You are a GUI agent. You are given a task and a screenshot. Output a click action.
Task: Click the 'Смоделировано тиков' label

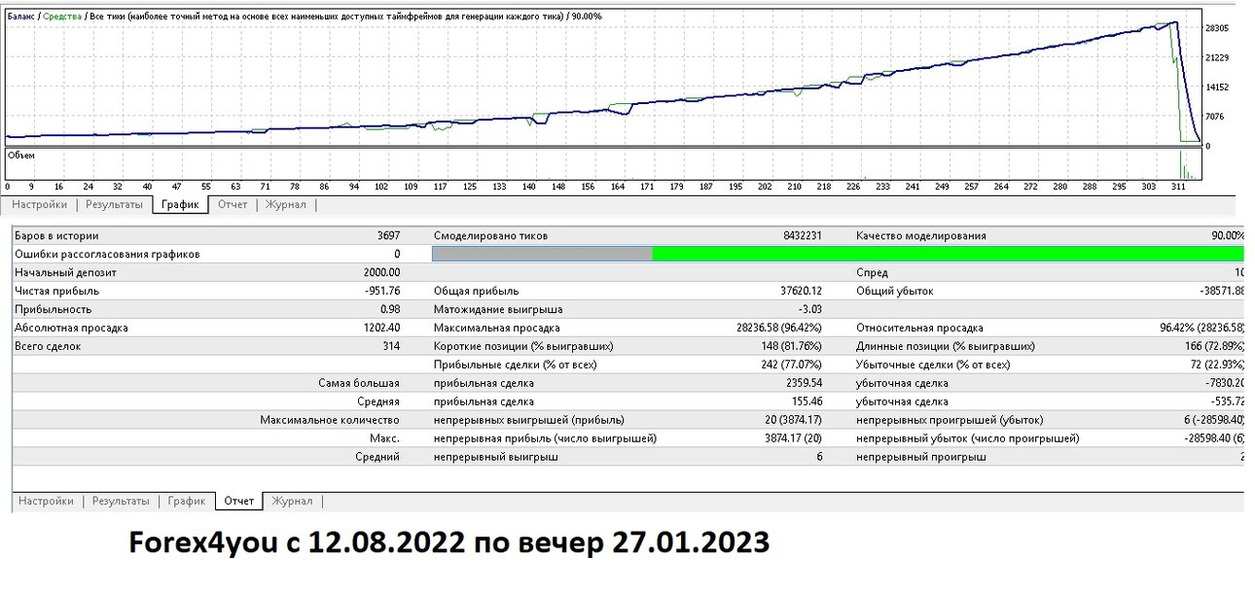coord(490,236)
